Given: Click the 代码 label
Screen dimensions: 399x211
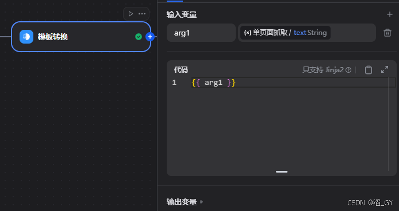Looking at the screenshot, I should coord(181,69).
